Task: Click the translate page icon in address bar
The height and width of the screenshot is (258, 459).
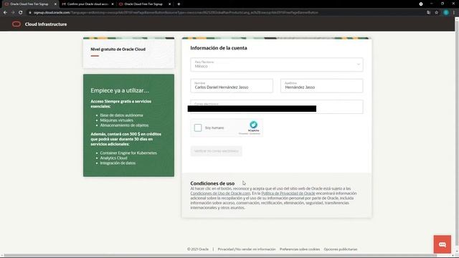Action: point(429,13)
